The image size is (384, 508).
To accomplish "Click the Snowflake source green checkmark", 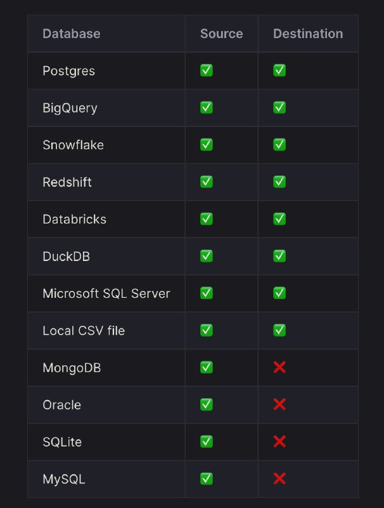I will click(x=207, y=145).
